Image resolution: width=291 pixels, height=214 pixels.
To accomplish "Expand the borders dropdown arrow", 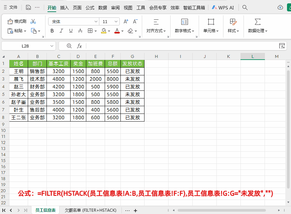I will [96, 31].
